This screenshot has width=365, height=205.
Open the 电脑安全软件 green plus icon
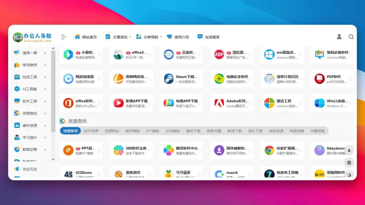[219, 78]
